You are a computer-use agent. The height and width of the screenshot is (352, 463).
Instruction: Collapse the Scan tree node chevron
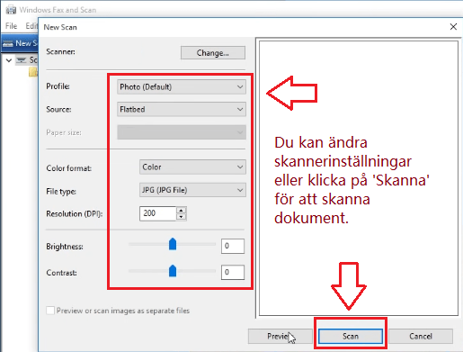tap(9, 60)
